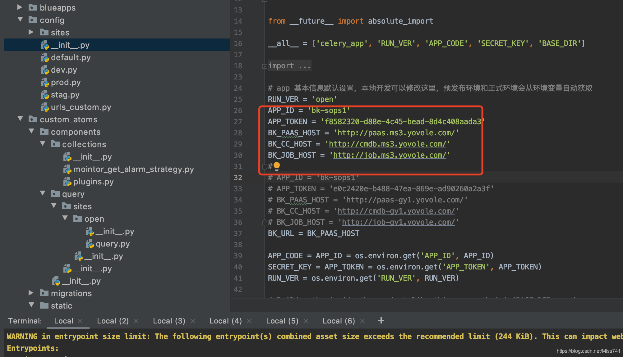Open the cmdb-gy1.yovole.com link
This screenshot has height=357, width=623.
(396, 211)
